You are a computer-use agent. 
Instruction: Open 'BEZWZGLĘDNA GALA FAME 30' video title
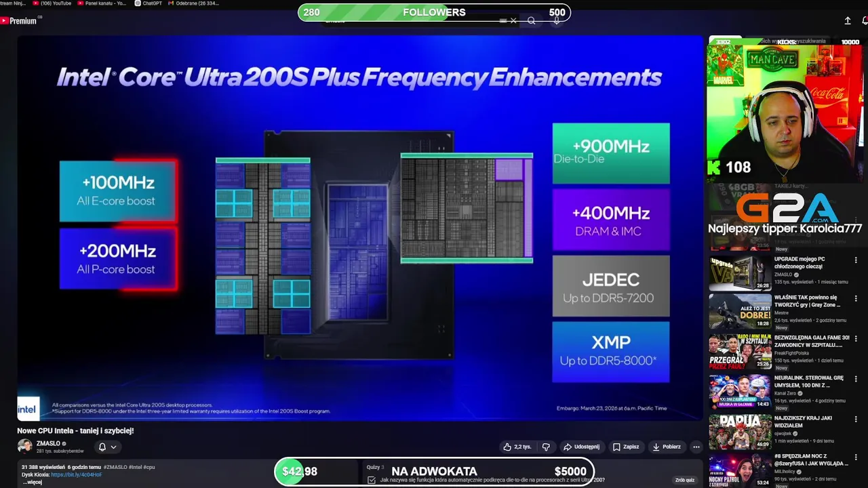click(812, 341)
